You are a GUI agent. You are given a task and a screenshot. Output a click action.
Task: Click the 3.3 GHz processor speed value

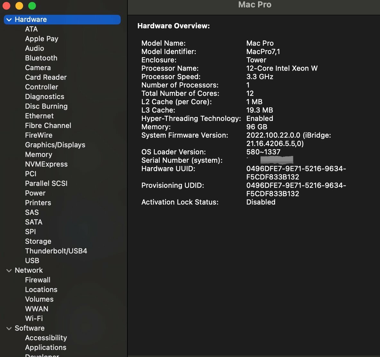(x=260, y=77)
